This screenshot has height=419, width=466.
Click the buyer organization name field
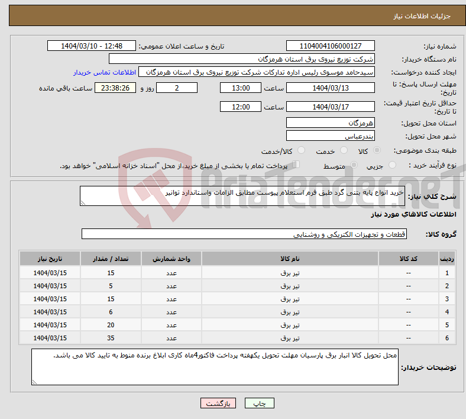(242, 59)
